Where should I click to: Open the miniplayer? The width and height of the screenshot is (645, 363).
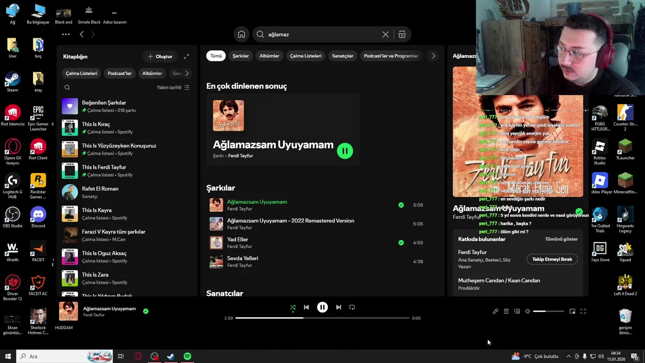[x=572, y=312]
